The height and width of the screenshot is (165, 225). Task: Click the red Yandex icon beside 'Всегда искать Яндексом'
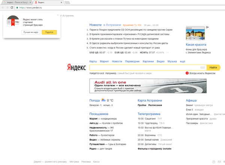[x=187, y=73]
